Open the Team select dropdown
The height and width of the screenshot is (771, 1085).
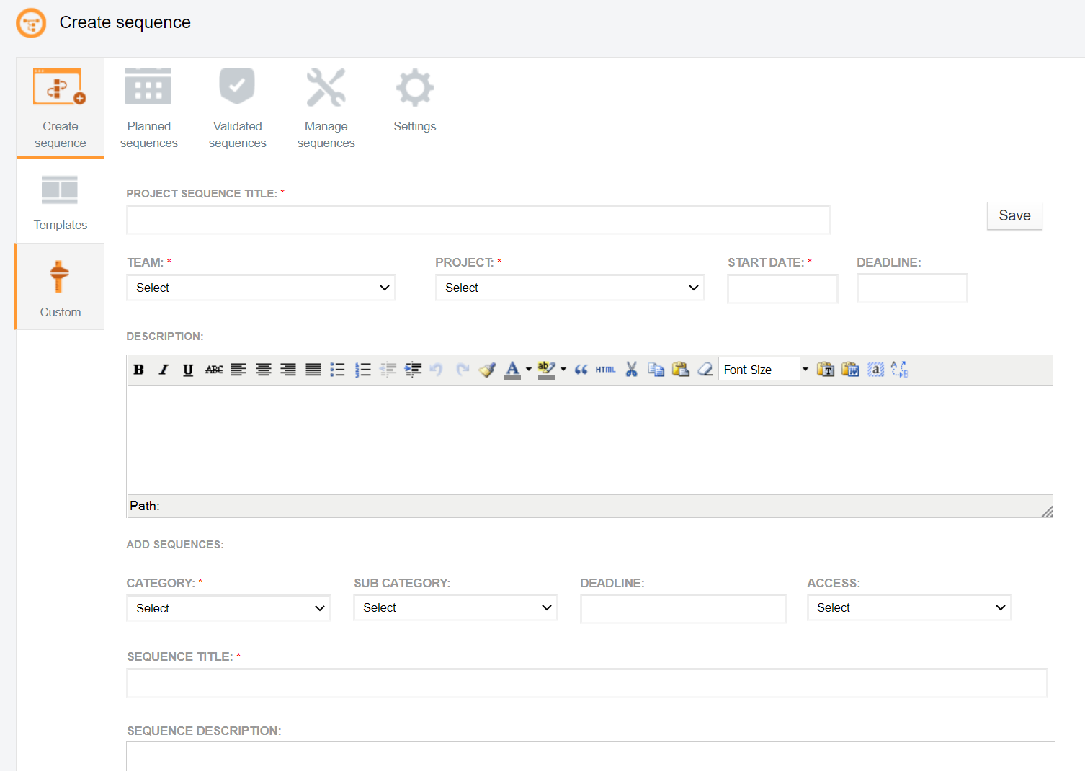(261, 288)
